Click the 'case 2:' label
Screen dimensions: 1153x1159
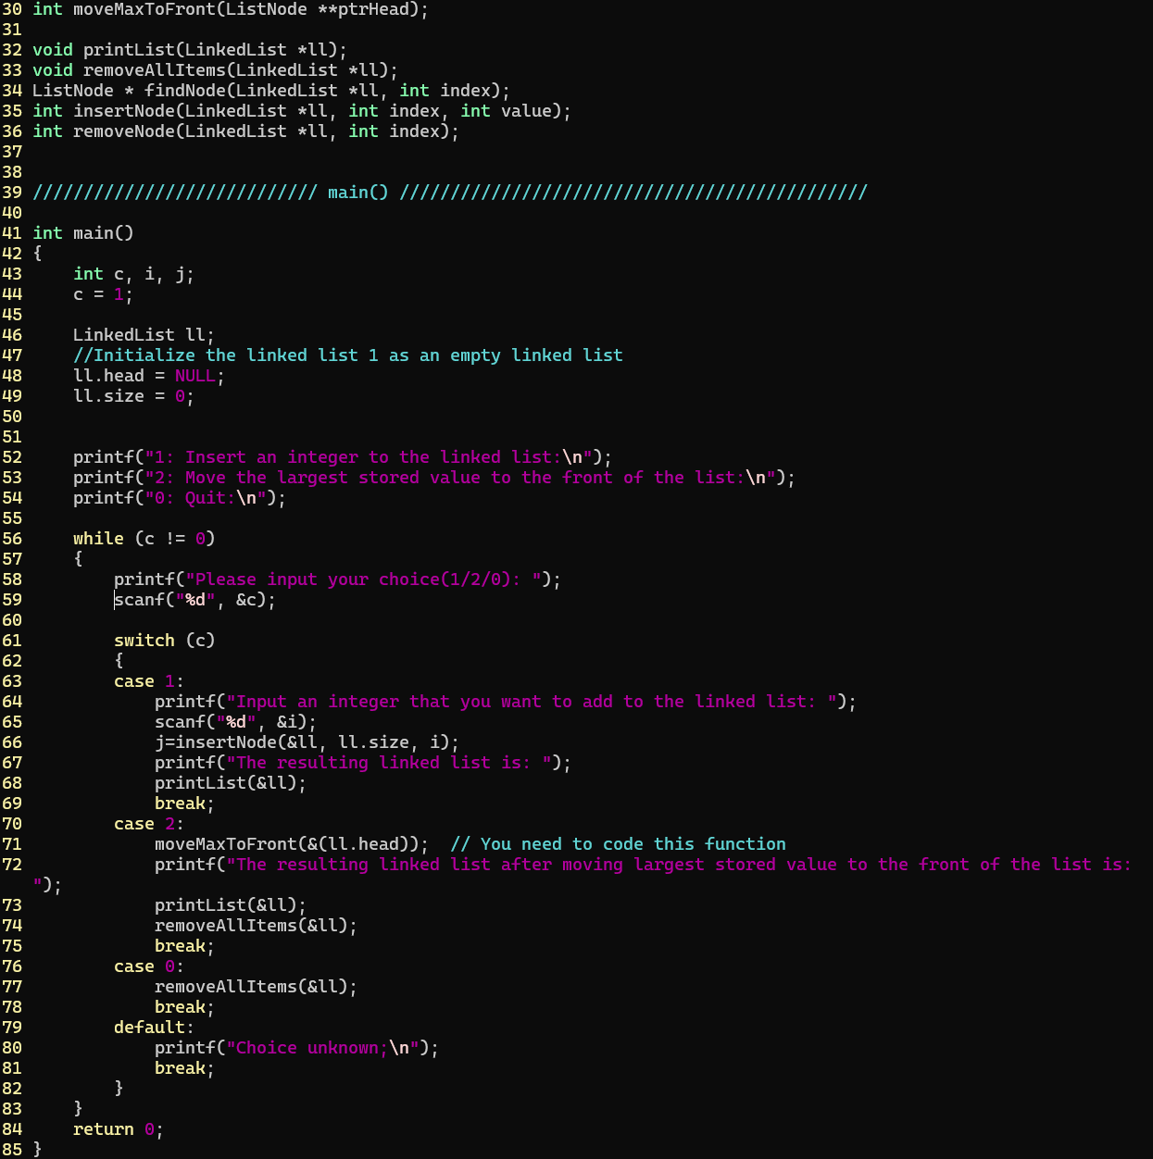pyautogui.click(x=149, y=824)
